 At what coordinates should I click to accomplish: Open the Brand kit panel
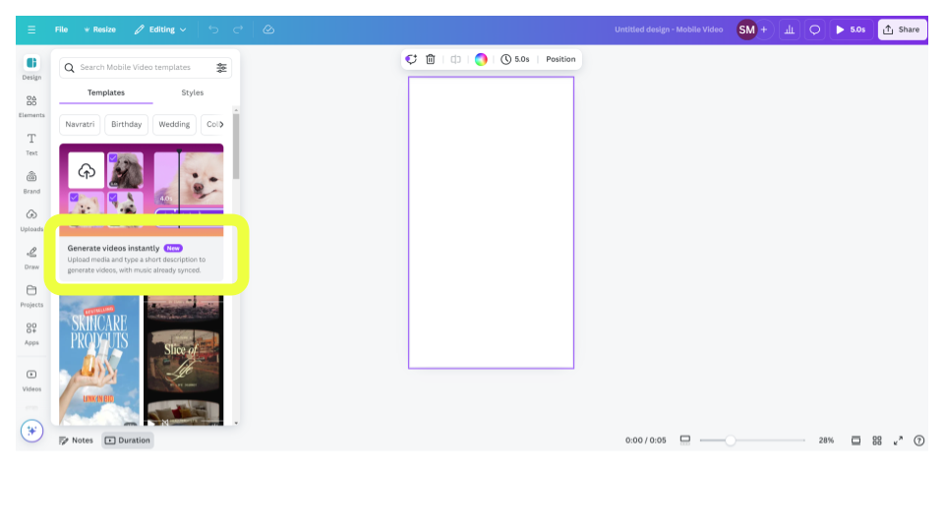pyautogui.click(x=31, y=181)
